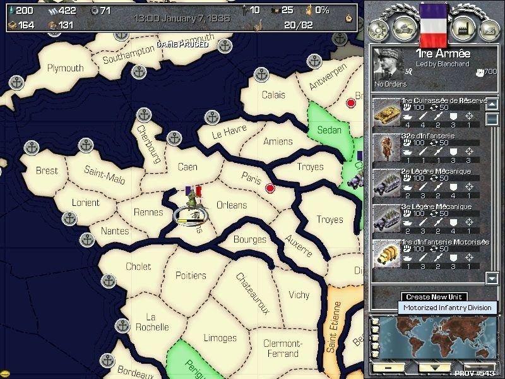Click the Create New Unit button
The image size is (505, 379).
point(434,297)
